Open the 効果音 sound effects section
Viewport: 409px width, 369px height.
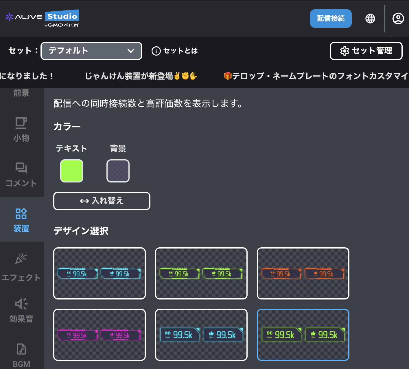click(x=21, y=310)
